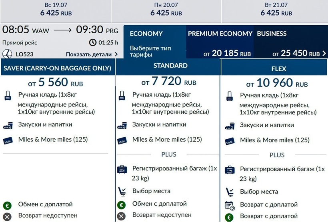Click the 23 kg checked baggage icon in Standard

click(122, 170)
